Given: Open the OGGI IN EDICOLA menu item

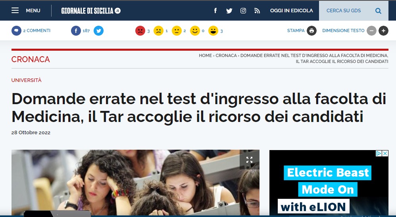Looking at the screenshot, I should click(x=291, y=11).
